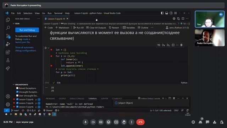Turn on captions in meeting
The height and width of the screenshot is (128, 227).
(101, 122)
